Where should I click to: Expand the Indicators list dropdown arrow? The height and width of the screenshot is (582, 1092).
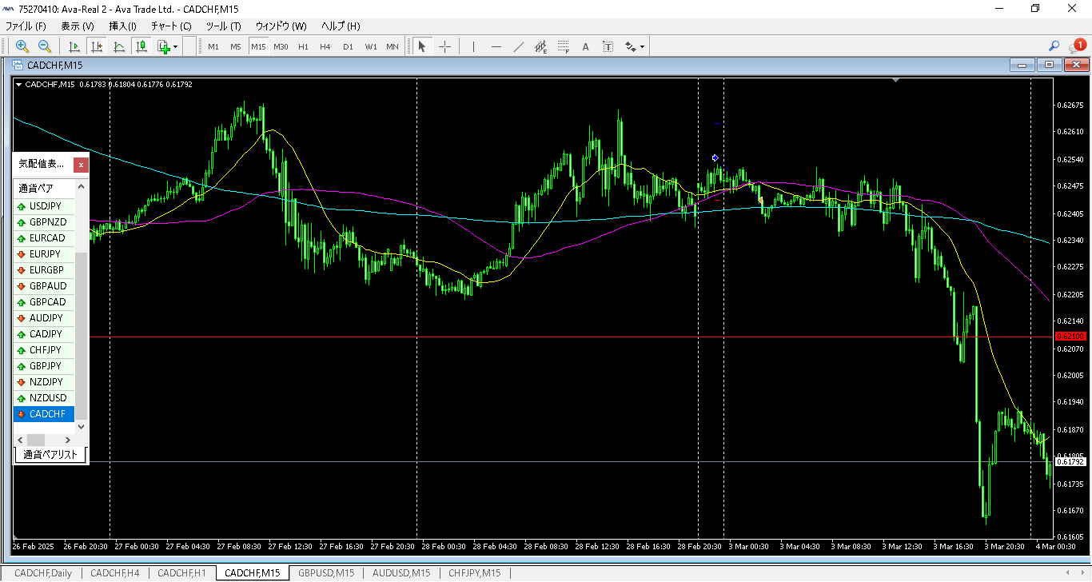pos(175,46)
